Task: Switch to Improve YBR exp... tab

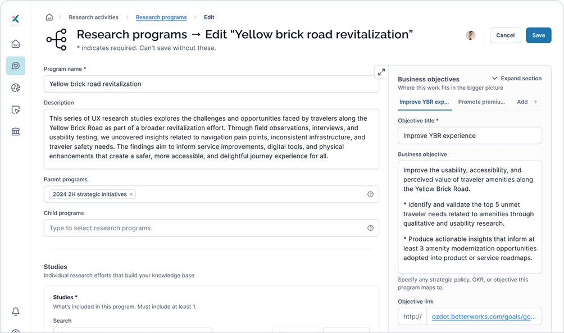Action: 424,102
